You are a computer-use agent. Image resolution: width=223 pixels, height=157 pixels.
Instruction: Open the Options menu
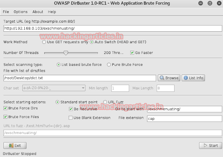pyautogui.click(x=21, y=12)
